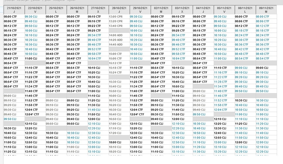Select the 10:30 CLI slot under 08/11/2021
The width and height of the screenshot is (283, 164).
(245, 100)
